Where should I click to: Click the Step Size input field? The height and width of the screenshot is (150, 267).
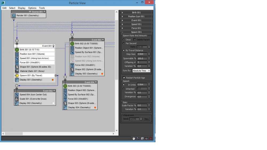point(142,54)
